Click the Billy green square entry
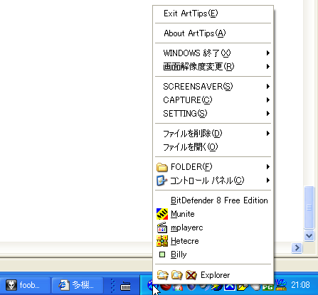Screen dimensions: 318x295 [213, 254]
